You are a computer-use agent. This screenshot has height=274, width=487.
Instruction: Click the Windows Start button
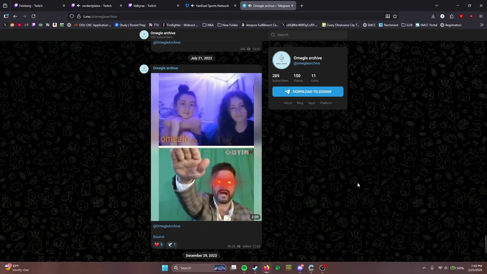tap(165, 268)
